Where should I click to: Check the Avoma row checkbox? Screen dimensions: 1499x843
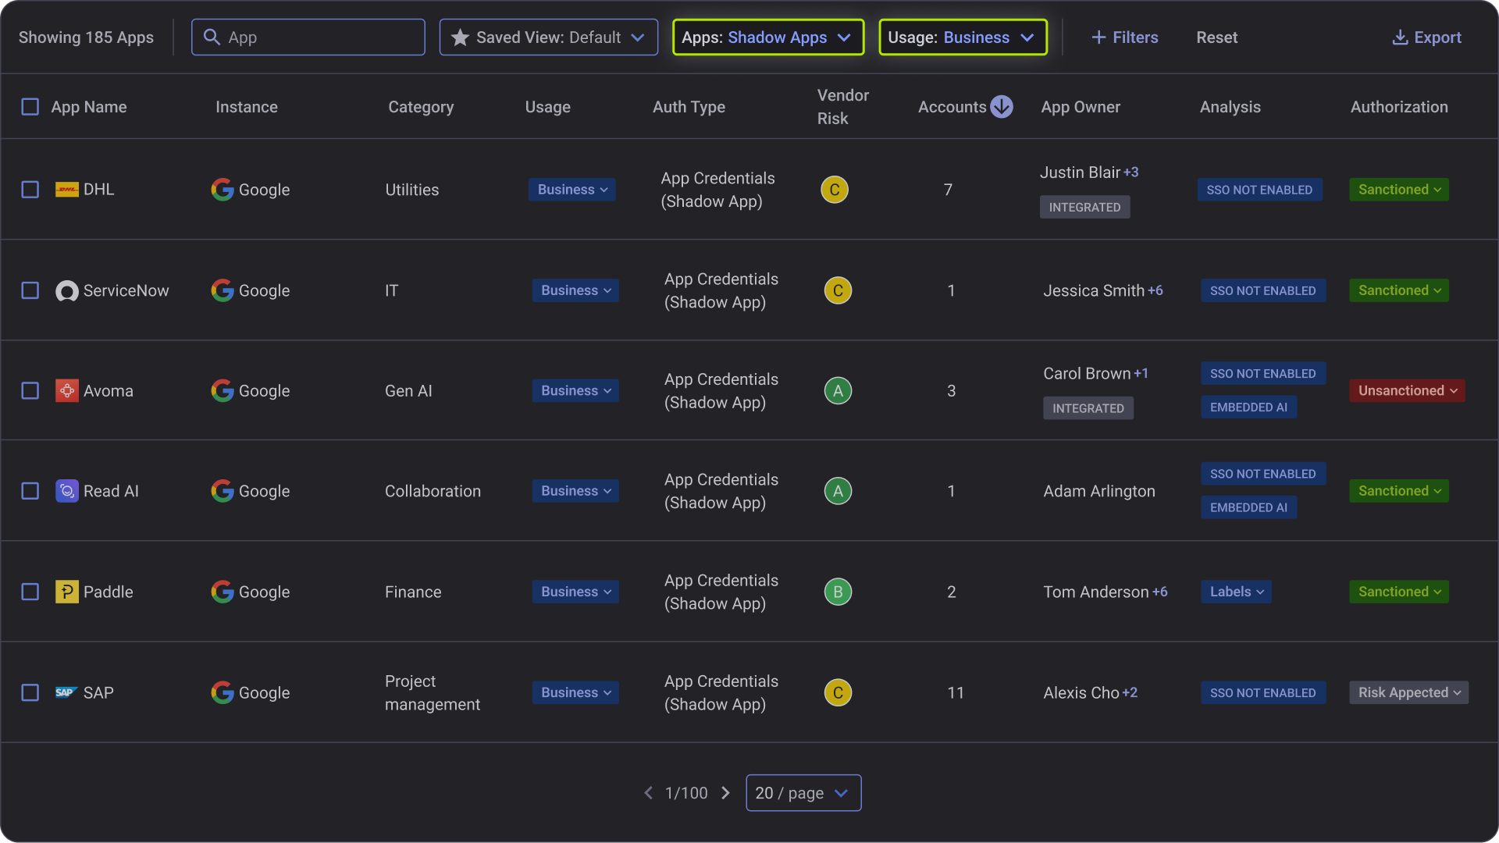pos(30,391)
